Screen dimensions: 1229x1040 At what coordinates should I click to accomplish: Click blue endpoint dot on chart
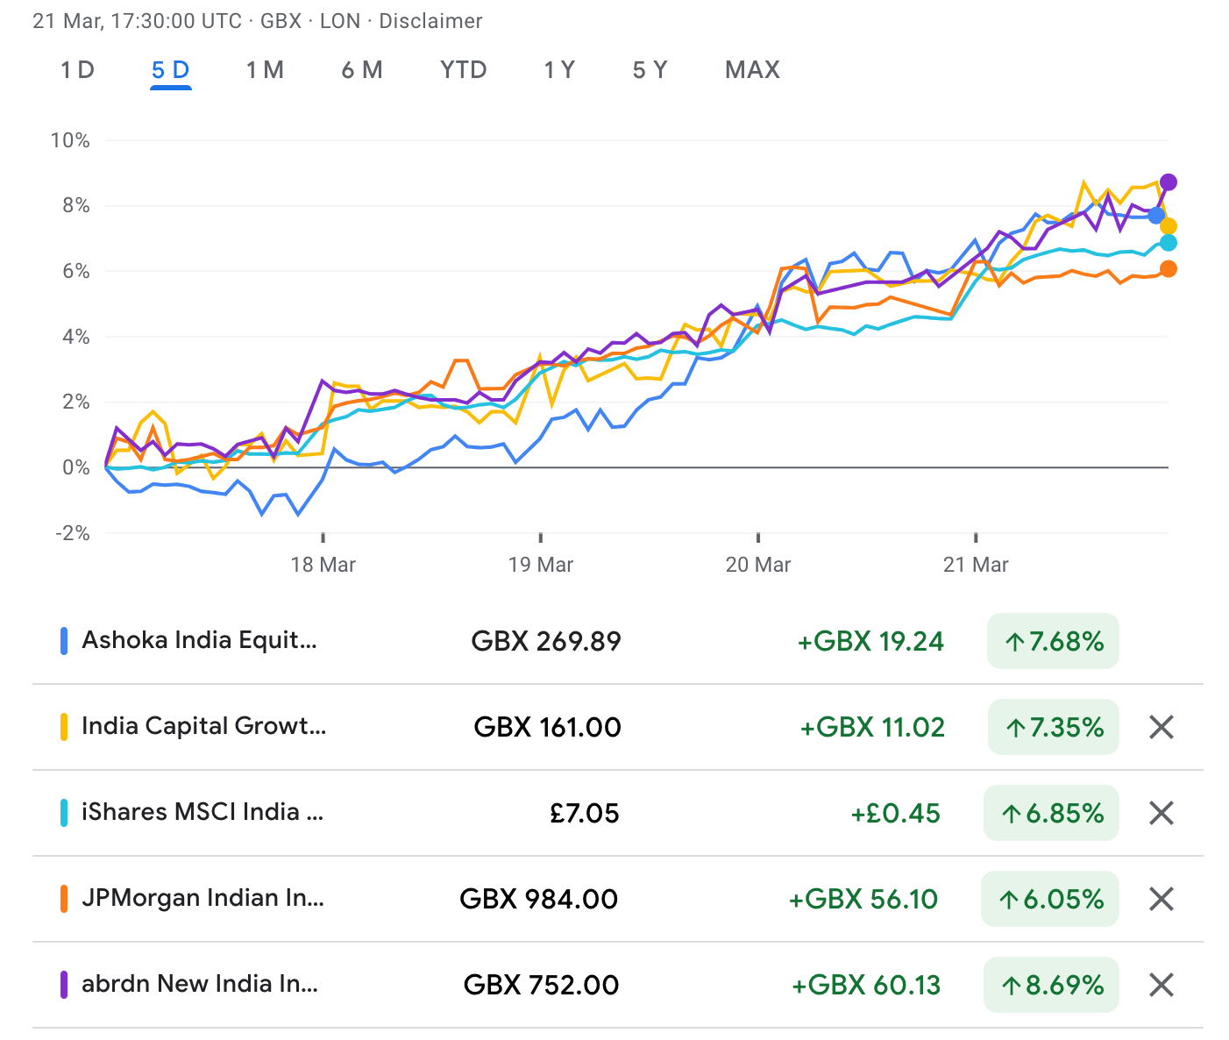(1156, 215)
